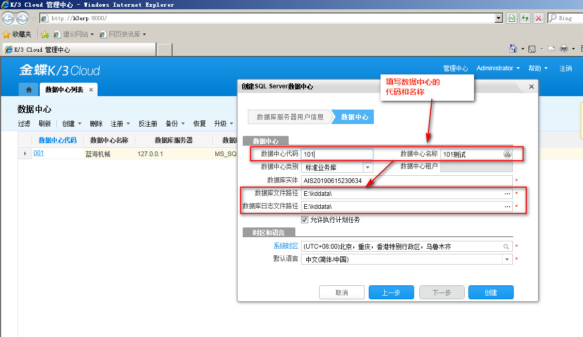Click the 创建 button in dialog
Screen dimensions: 583x337
491,293
